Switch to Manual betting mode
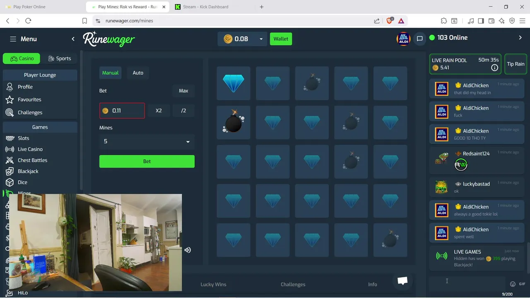Screen dimensions: 530x298 pos(110,73)
